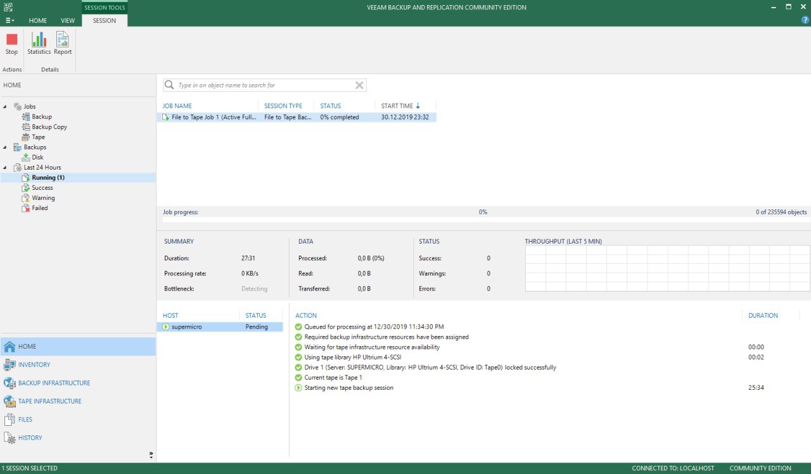Open the FILES navigation pane
811x474 pixels.
coord(78,420)
